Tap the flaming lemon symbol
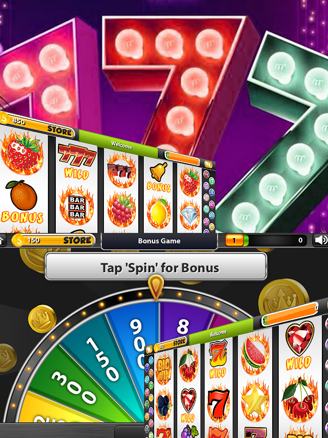This screenshot has height=438, width=328. (x=159, y=212)
